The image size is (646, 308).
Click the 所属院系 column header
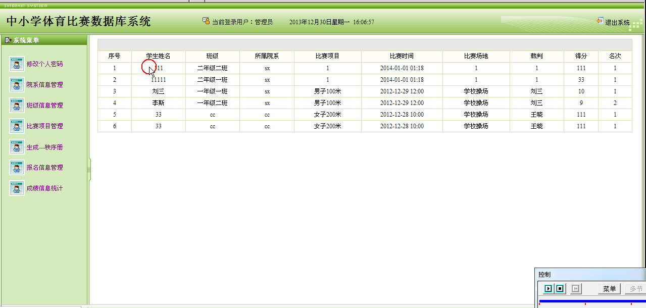pos(267,56)
